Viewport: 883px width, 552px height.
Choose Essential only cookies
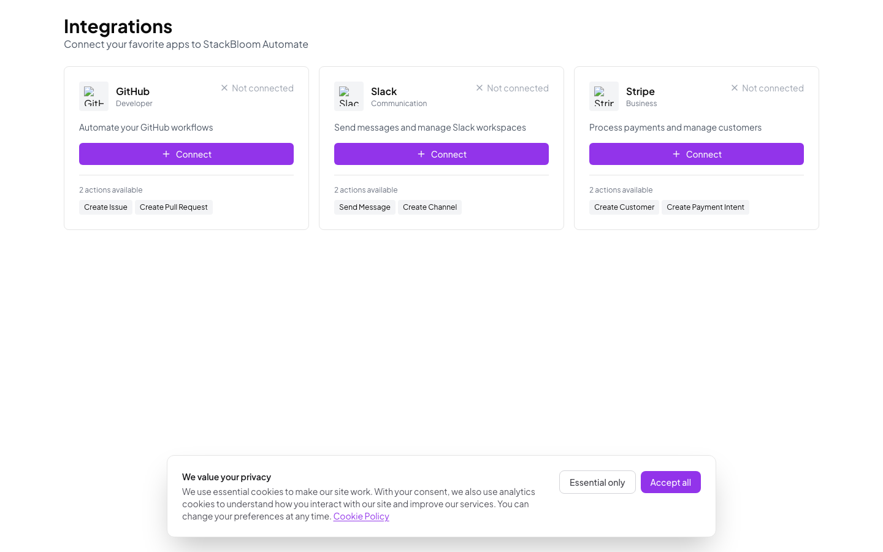point(597,482)
